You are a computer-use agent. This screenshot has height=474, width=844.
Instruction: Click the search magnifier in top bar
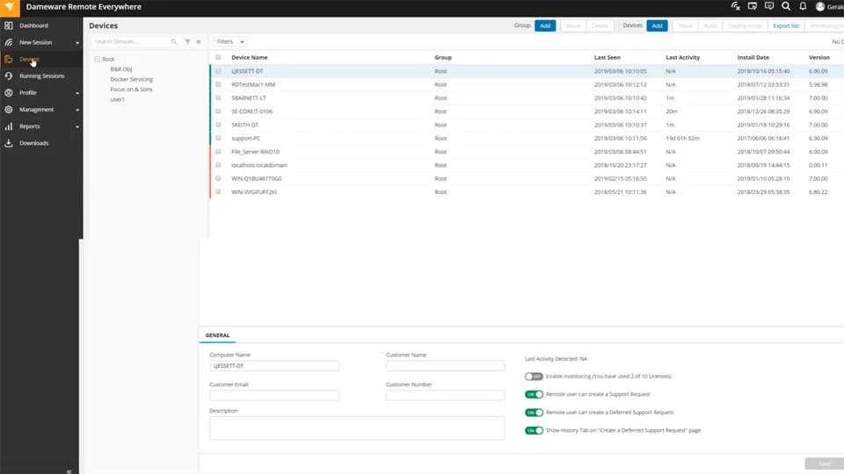[786, 6]
